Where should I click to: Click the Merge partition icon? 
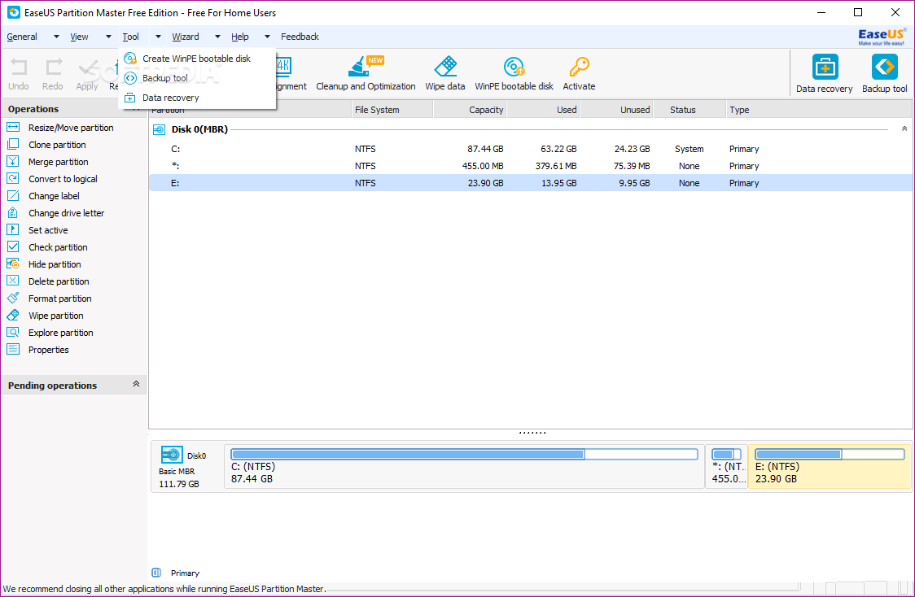click(13, 162)
